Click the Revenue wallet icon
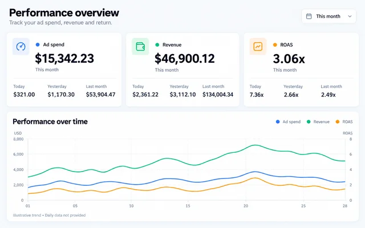The image size is (365, 228). click(140, 47)
